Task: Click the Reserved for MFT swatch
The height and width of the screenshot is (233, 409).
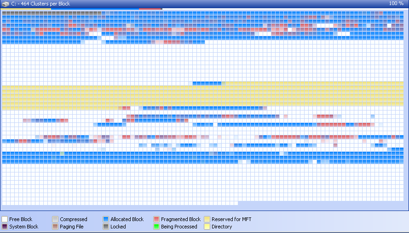Action: pyautogui.click(x=207, y=219)
